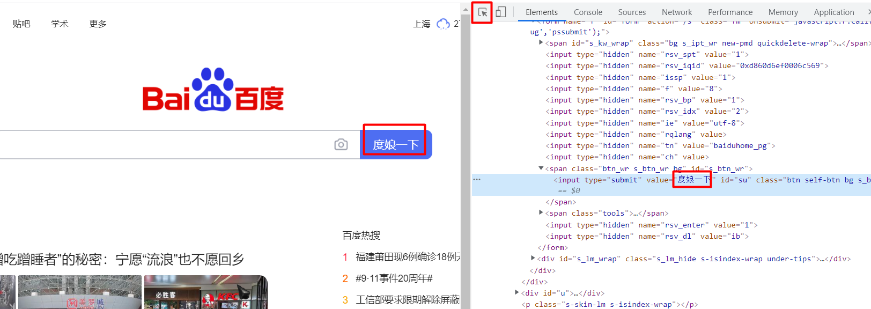Viewport: 871px width, 309px height.
Task: Open the news headline about 宁愿"流浪"也不愿回乡
Action: [122, 260]
